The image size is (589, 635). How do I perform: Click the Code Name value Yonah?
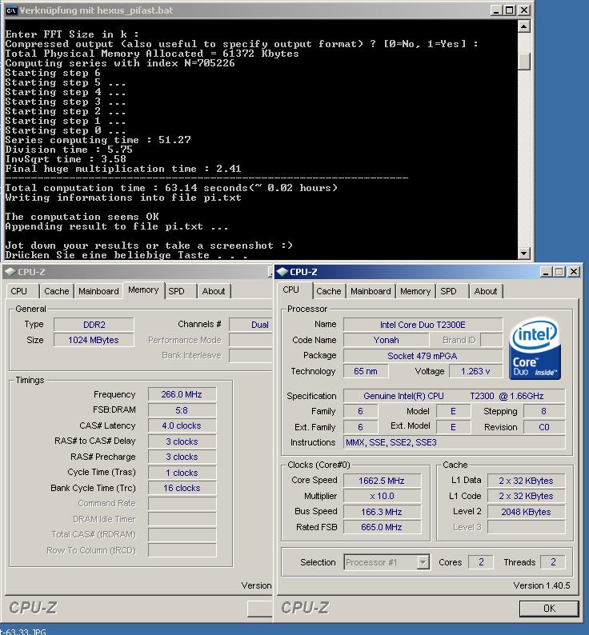(386, 340)
